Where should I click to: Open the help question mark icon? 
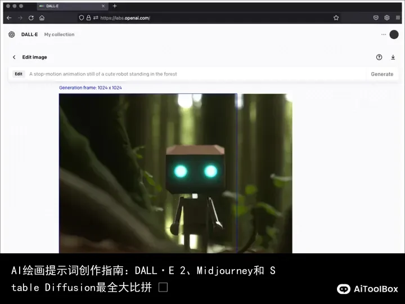[379, 57]
